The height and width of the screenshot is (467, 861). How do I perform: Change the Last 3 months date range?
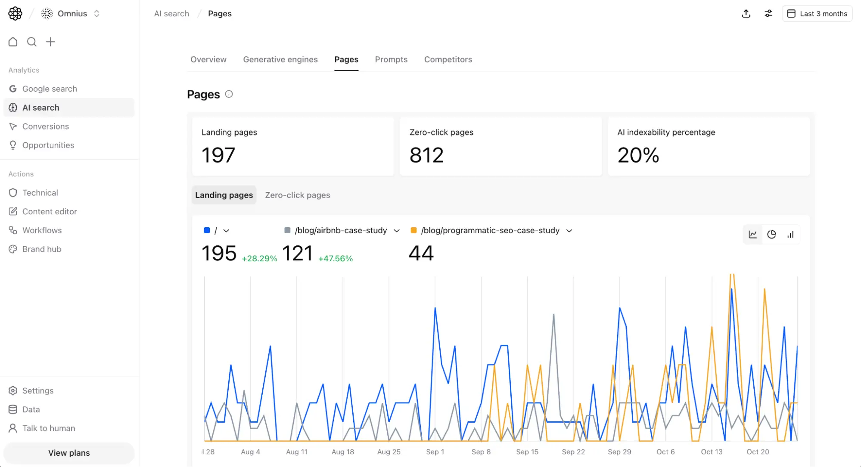(x=817, y=13)
